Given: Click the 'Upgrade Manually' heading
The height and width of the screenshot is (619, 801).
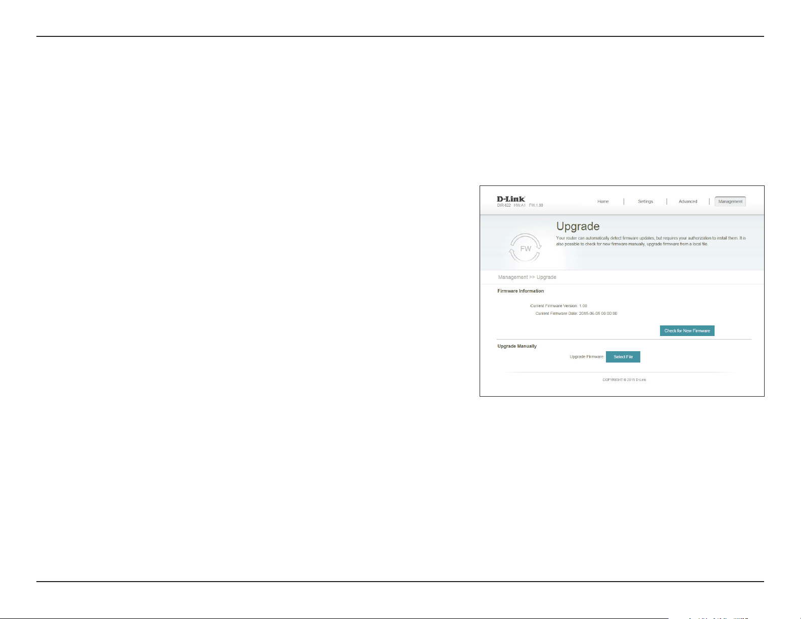Looking at the screenshot, I should click(x=517, y=346).
